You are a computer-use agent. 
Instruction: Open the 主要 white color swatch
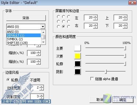78,48
